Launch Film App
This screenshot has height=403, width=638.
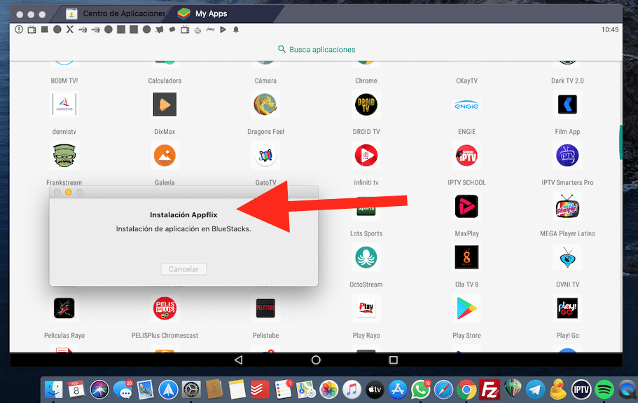(567, 104)
